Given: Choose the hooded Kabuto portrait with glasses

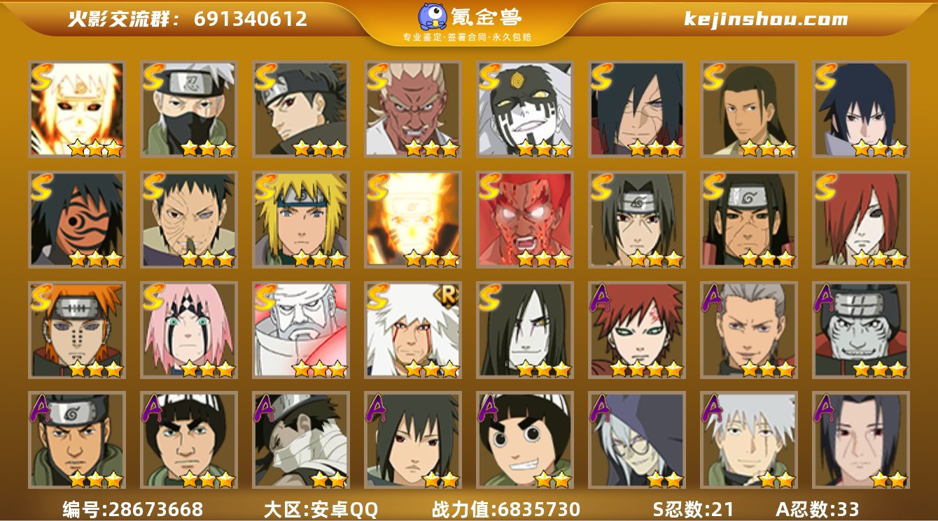Looking at the screenshot, I should pyautogui.click(x=637, y=440).
